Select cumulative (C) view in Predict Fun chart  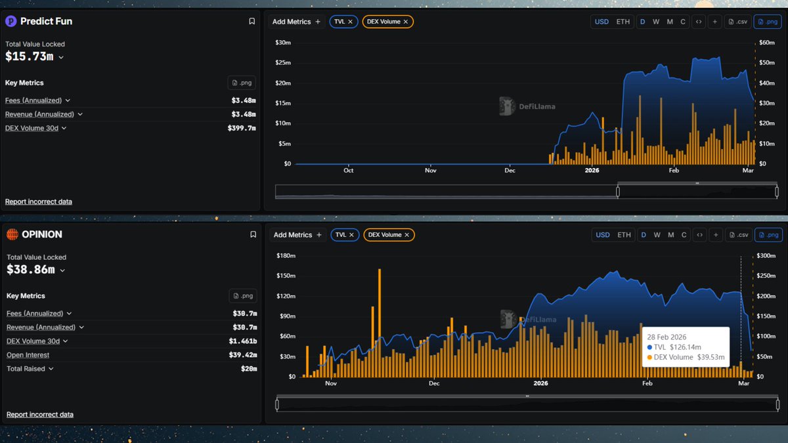(x=683, y=22)
